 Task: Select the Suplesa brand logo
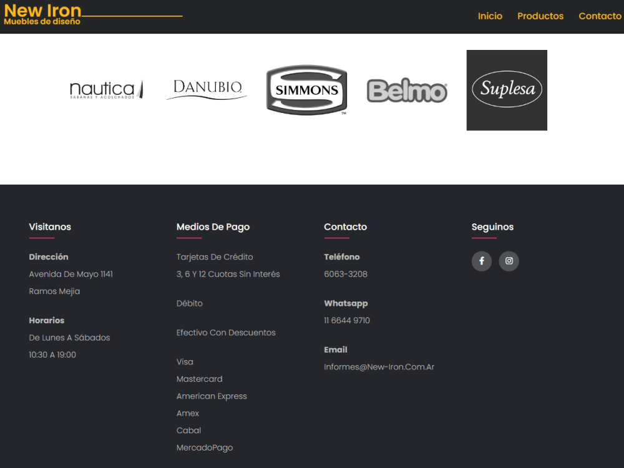pos(507,90)
